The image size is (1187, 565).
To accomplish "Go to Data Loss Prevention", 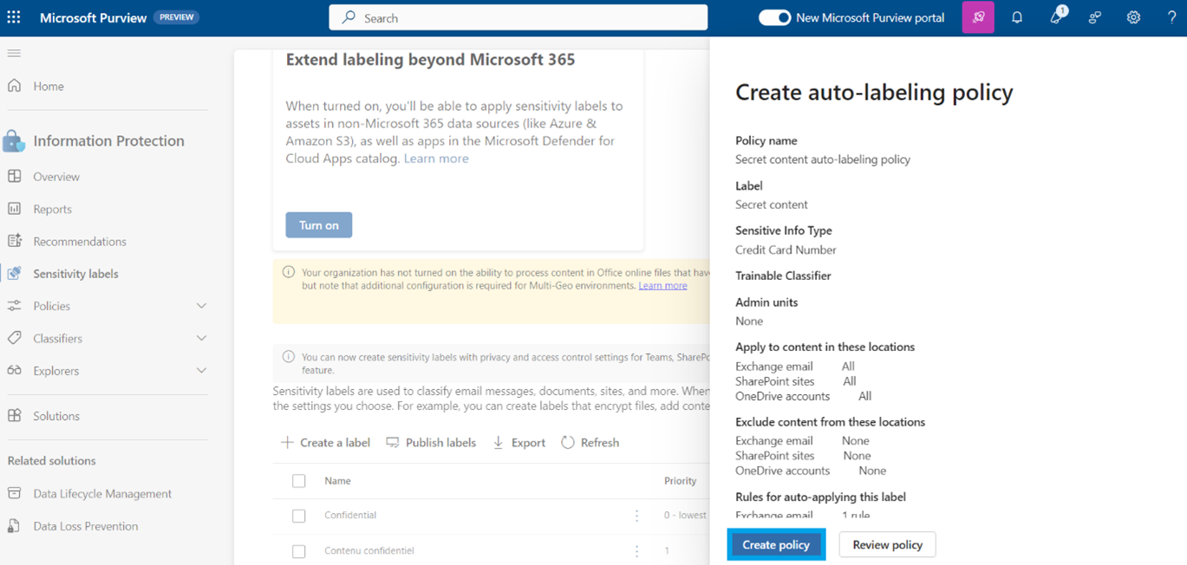I will (x=85, y=526).
